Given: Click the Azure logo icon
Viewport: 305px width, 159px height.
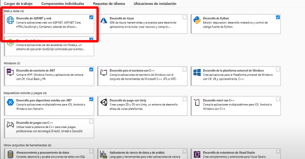Looking at the screenshot, I should [104, 20].
